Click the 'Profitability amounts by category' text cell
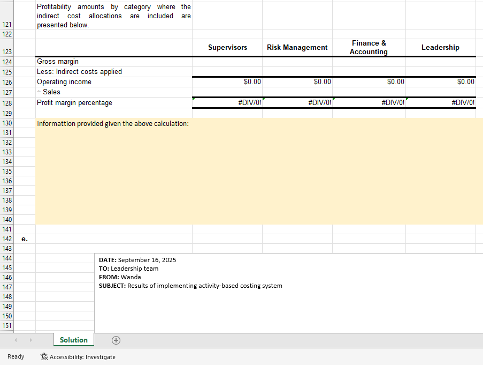The height and width of the screenshot is (365, 483). tap(114, 16)
